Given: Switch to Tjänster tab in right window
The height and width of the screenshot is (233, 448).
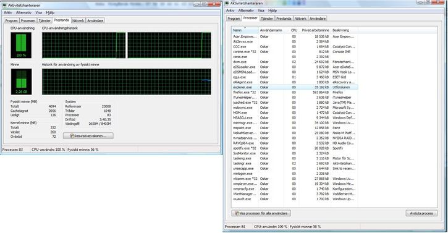Looking at the screenshot, I should [x=267, y=19].
